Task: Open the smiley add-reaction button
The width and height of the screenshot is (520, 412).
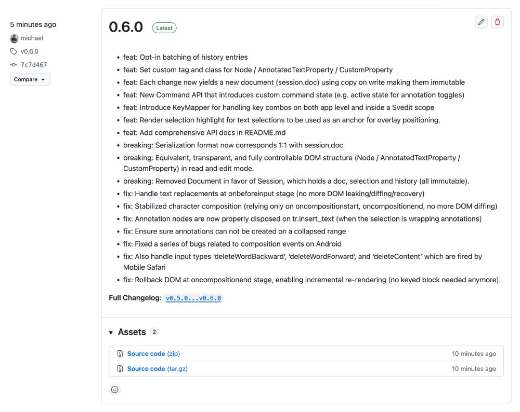Action: click(115, 389)
